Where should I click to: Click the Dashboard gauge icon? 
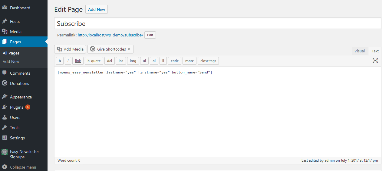click(5, 8)
